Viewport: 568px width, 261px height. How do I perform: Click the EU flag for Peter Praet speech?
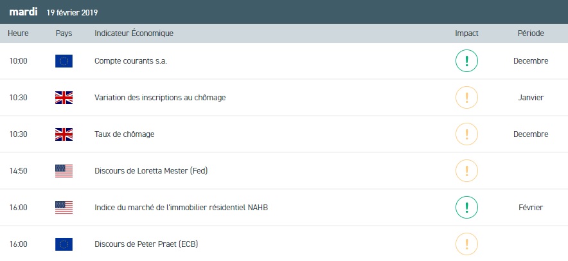64,244
